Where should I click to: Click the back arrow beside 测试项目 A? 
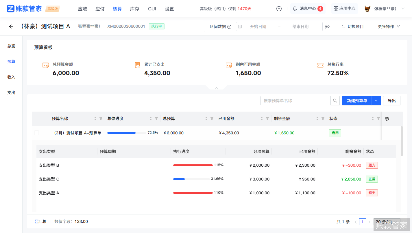[x=11, y=27]
